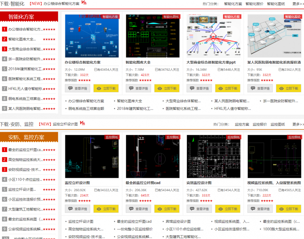Select 智能化图纸 category link

276,4
